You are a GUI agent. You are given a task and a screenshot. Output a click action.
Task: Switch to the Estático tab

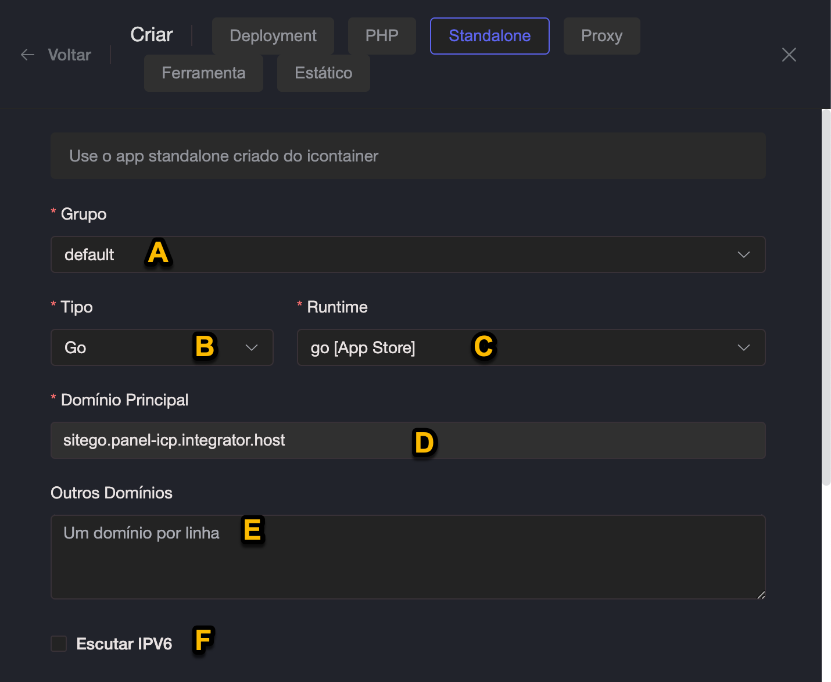click(323, 73)
